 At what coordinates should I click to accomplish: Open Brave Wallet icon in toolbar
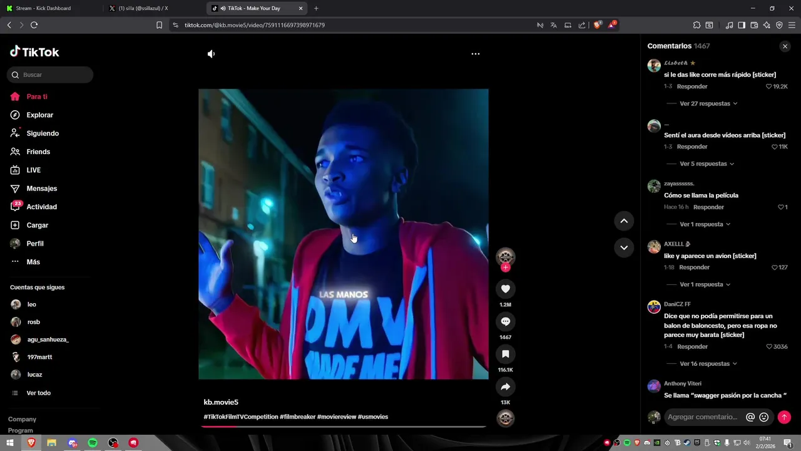(x=754, y=25)
